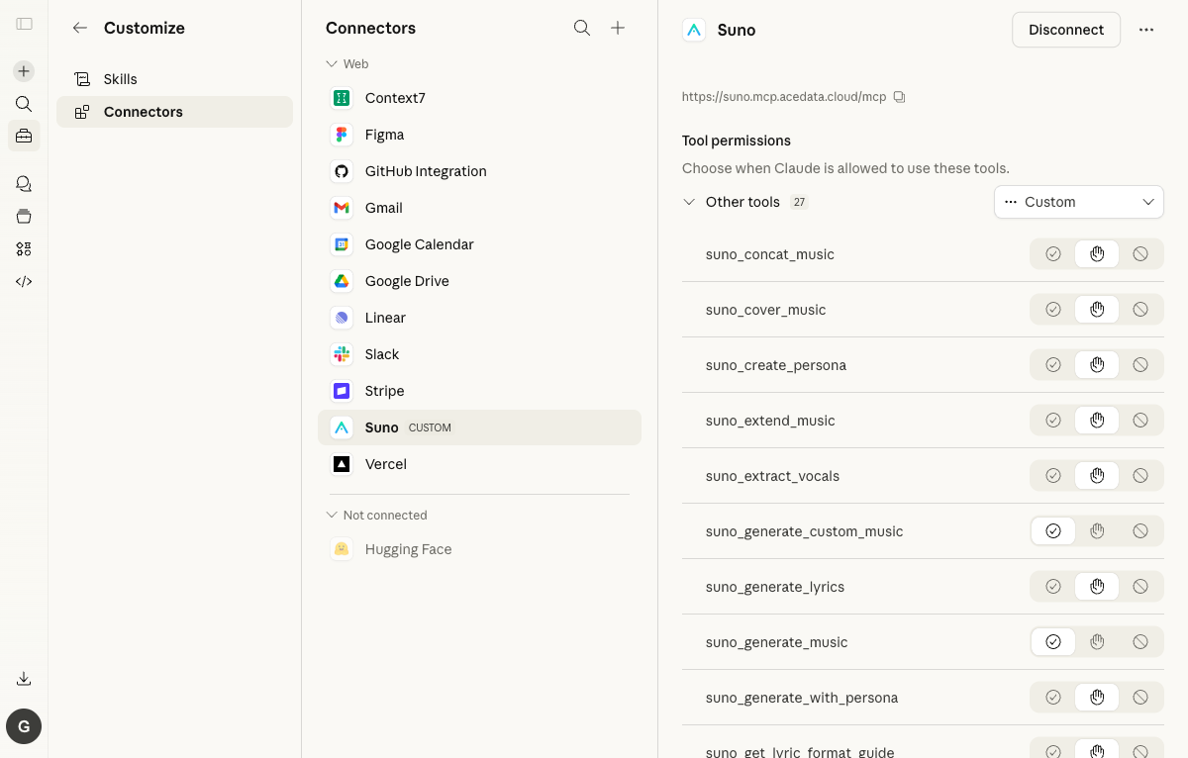Click the Tool permissions heading
The image size is (1188, 758).
coord(737,141)
